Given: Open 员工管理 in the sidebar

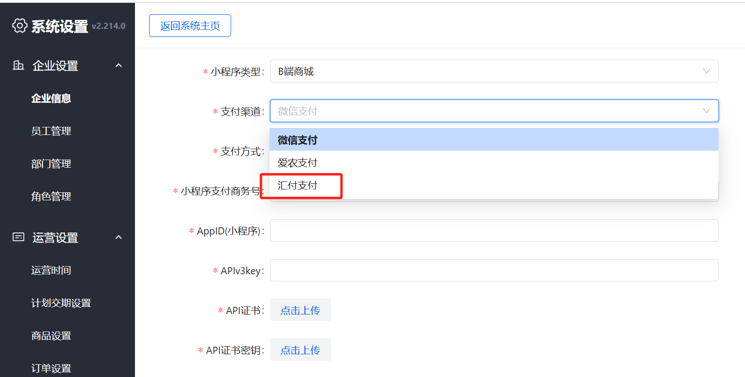Looking at the screenshot, I should coord(51,131).
